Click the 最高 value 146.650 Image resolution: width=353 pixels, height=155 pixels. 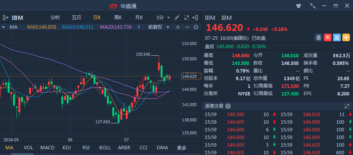point(240,56)
